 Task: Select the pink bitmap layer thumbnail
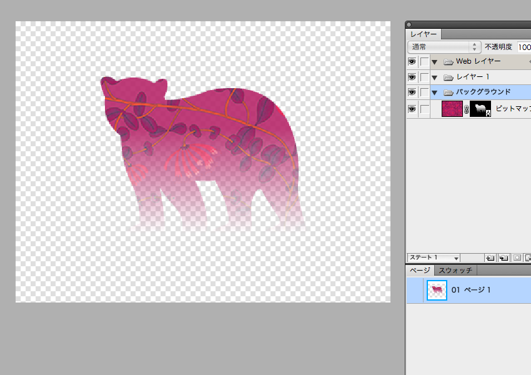452,109
